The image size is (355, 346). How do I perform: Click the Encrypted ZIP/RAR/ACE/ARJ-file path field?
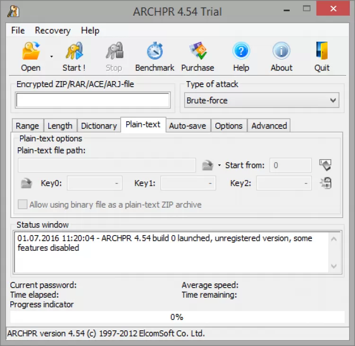click(x=93, y=100)
